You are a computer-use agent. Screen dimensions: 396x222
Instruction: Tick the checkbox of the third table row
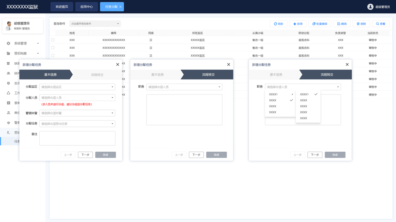[53, 55]
